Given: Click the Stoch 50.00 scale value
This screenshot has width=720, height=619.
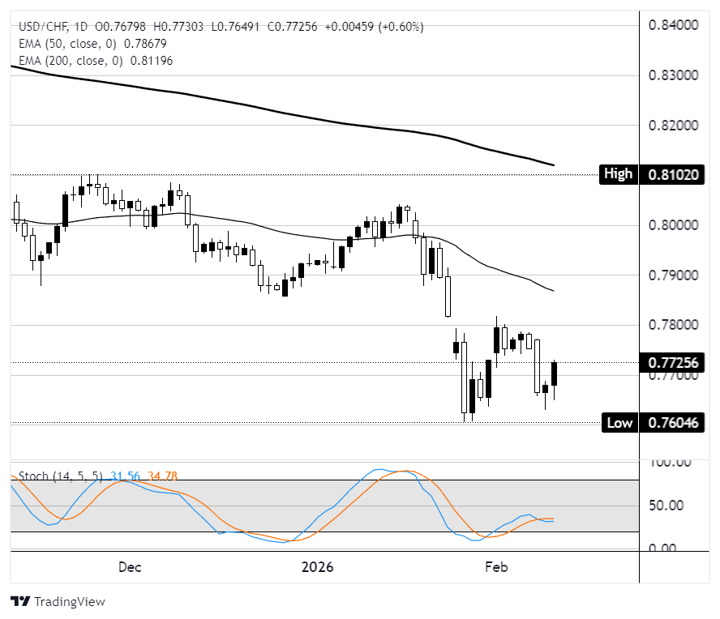Looking at the screenshot, I should [672, 505].
